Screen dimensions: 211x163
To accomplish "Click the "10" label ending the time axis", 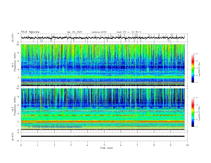I will coord(187,145).
